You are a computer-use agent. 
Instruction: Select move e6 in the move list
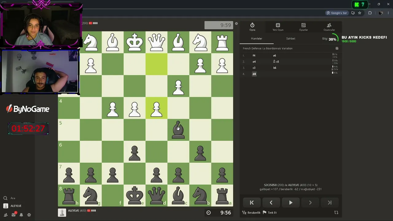click(x=274, y=56)
